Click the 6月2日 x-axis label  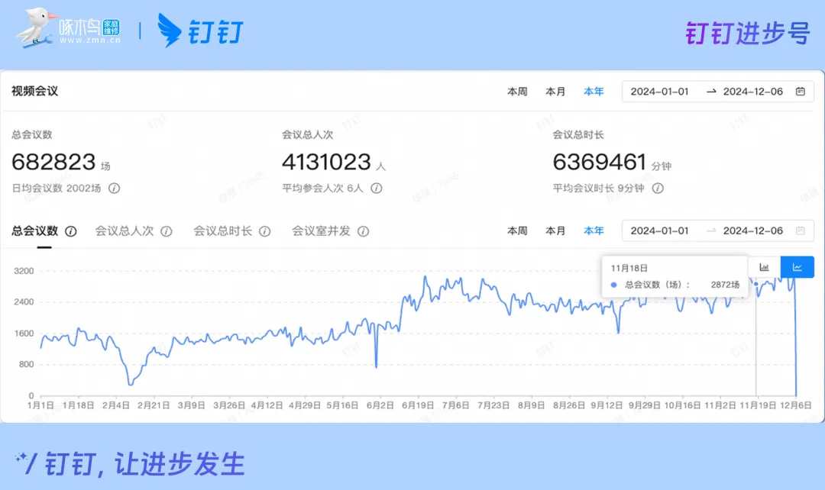380,405
